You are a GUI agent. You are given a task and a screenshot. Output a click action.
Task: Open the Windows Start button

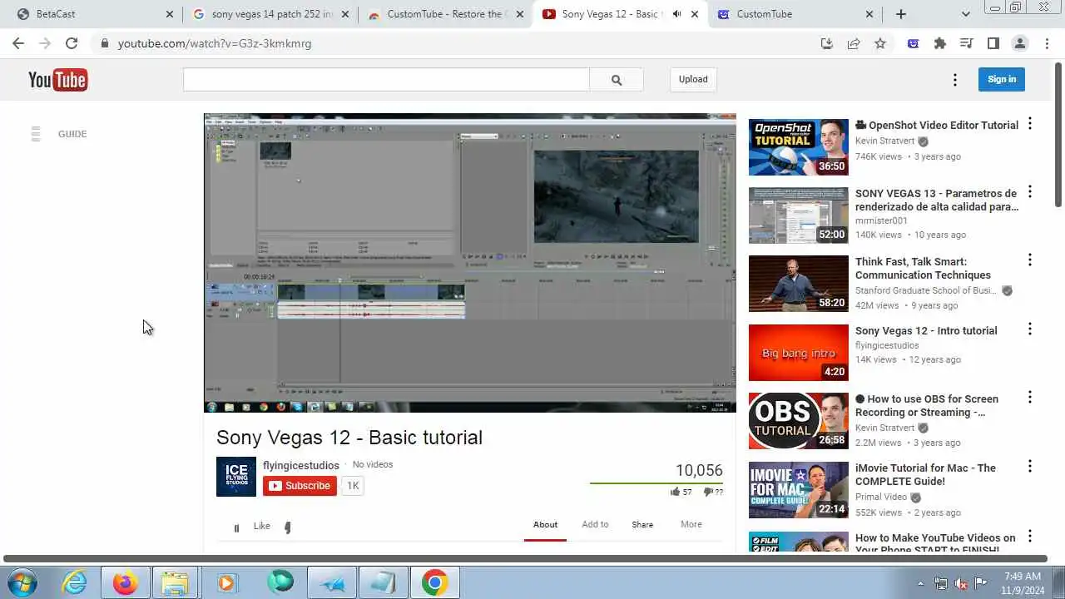click(x=22, y=582)
